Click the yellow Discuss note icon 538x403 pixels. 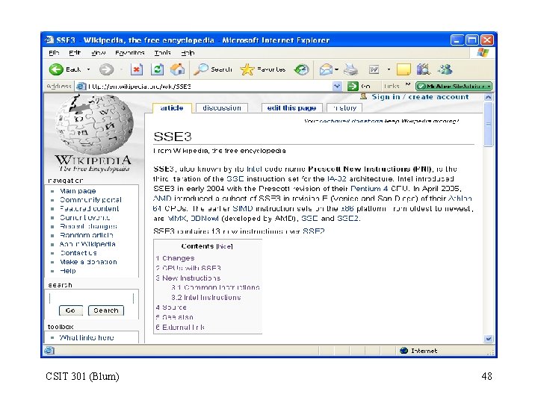[x=403, y=69]
